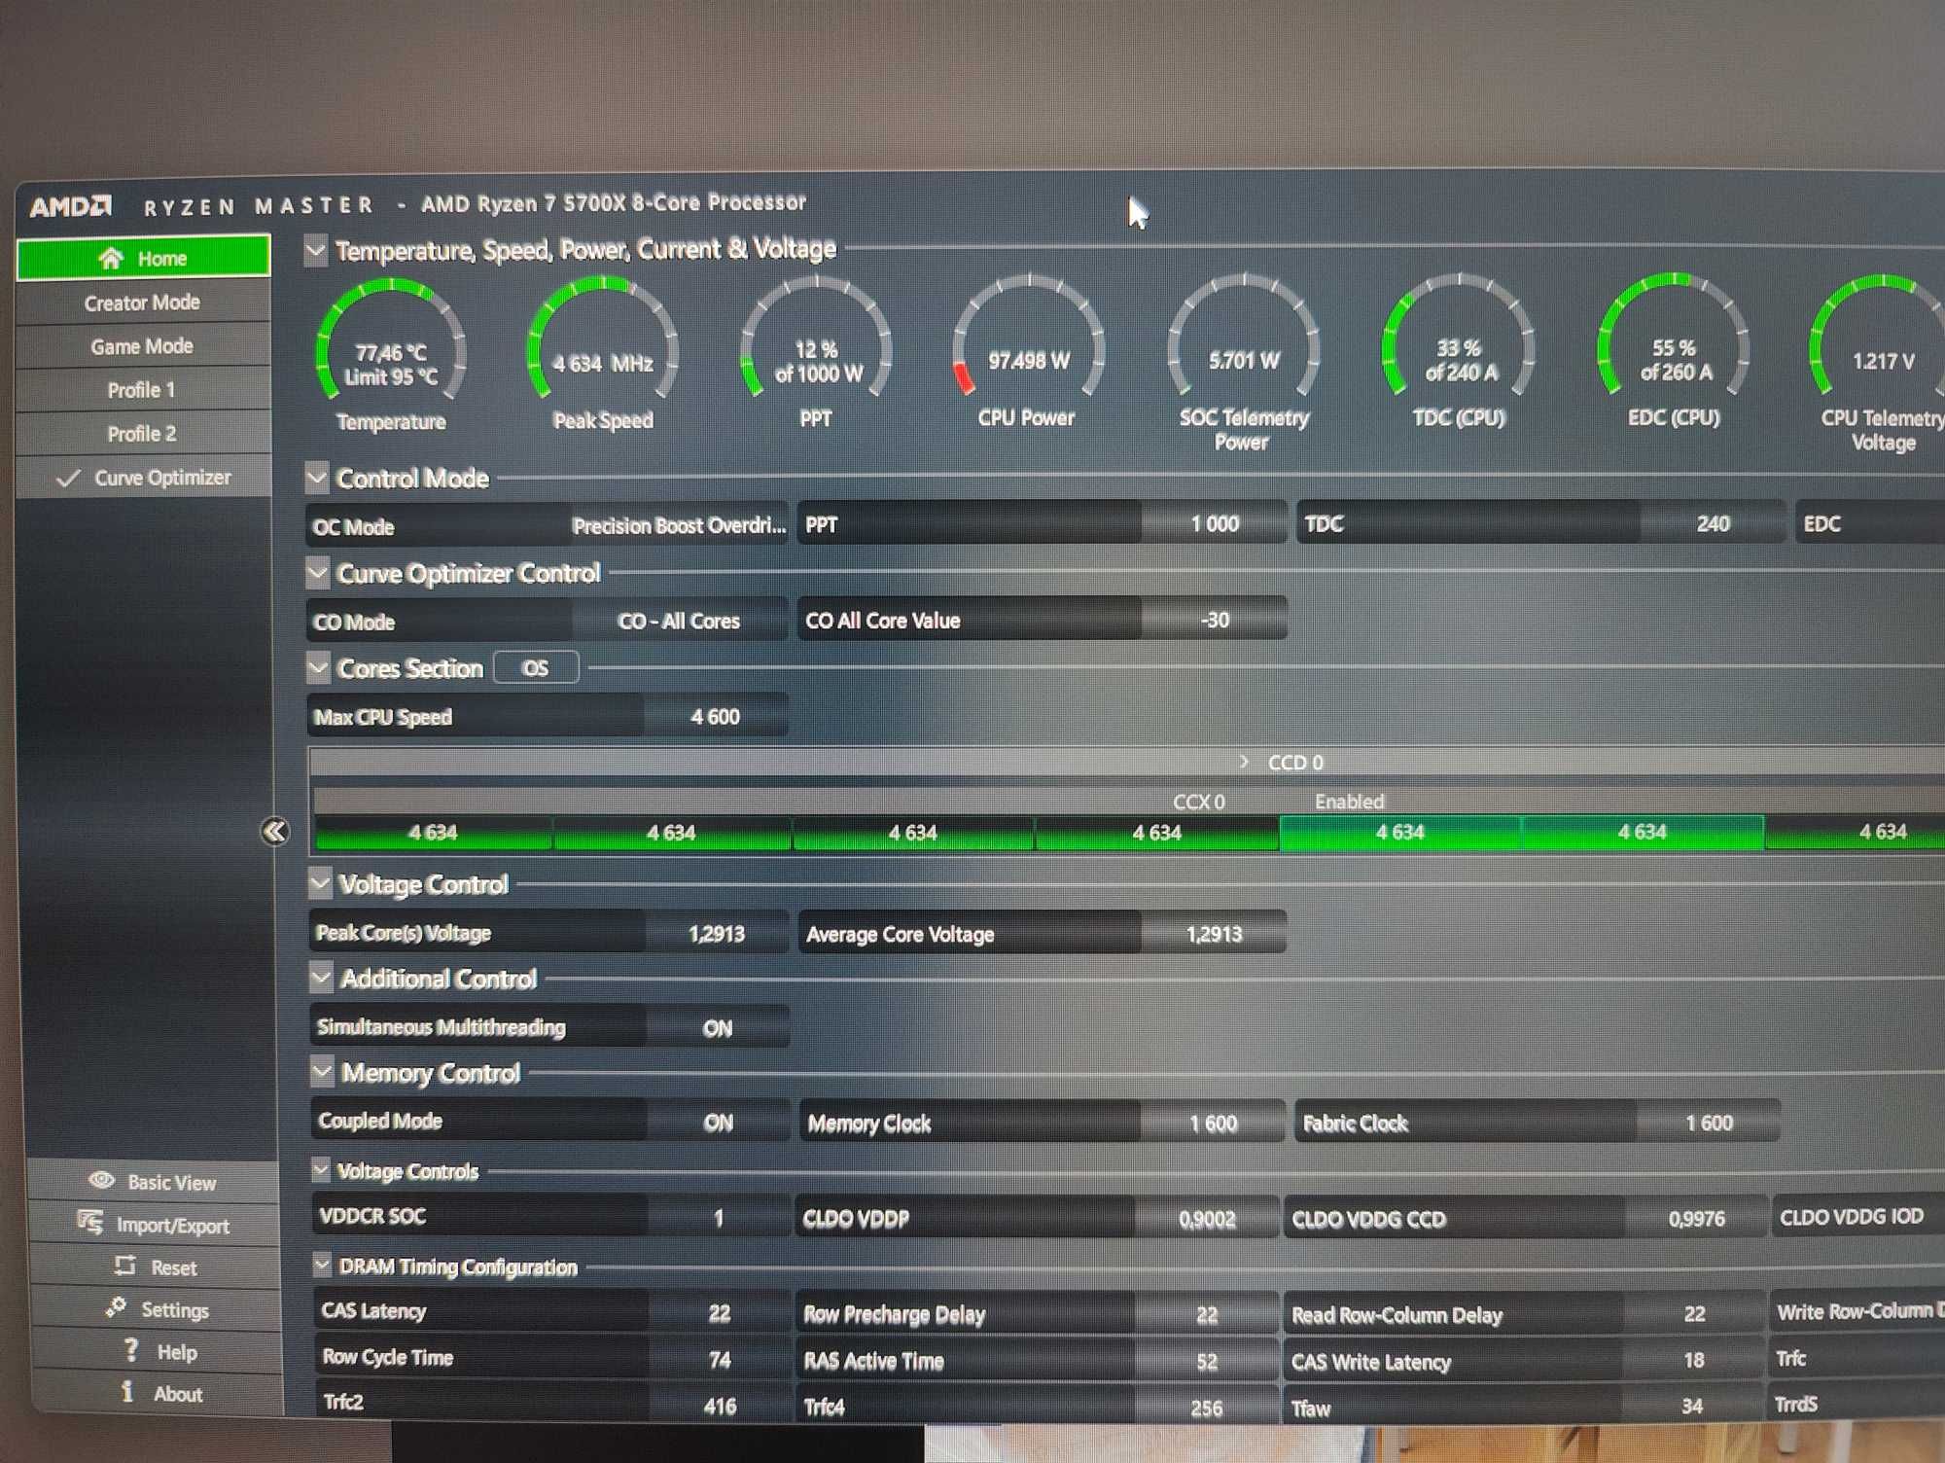Click the Settings wrench icon
Screen dimensions: 1945x1463
coord(117,1307)
